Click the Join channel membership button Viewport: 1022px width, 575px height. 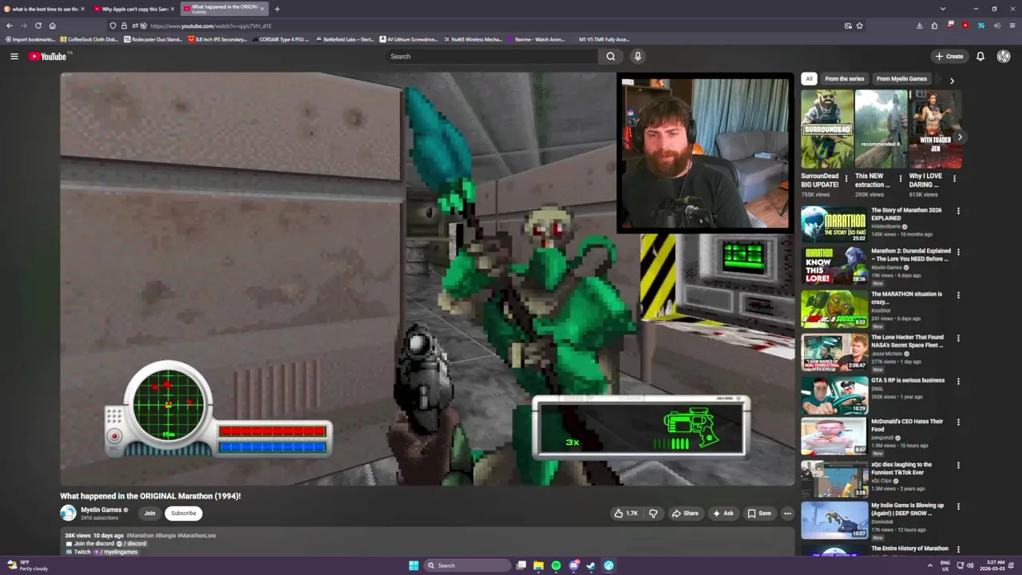tap(149, 514)
